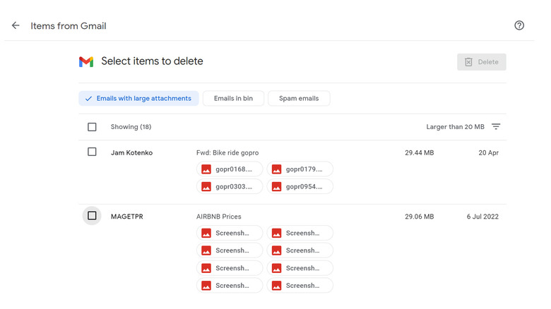Open the first Screenshot attachment chip

tap(230, 233)
